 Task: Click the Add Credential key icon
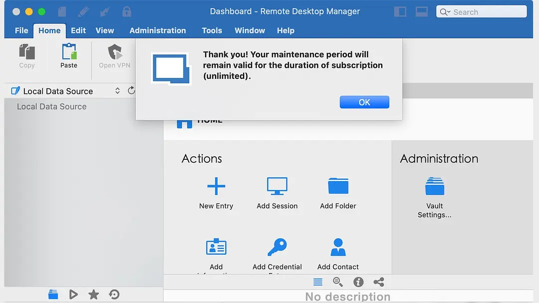pos(277,247)
